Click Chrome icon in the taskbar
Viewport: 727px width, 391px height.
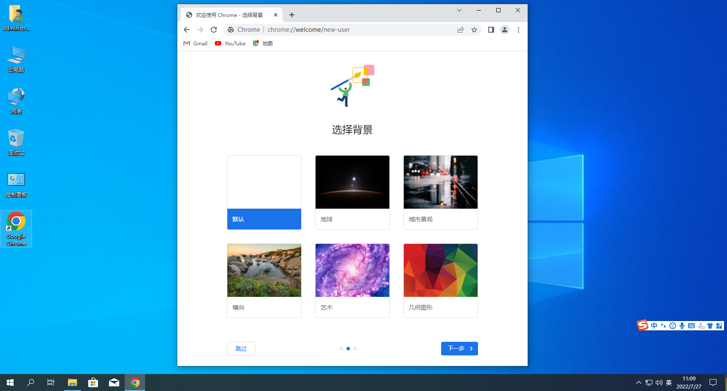tap(135, 383)
